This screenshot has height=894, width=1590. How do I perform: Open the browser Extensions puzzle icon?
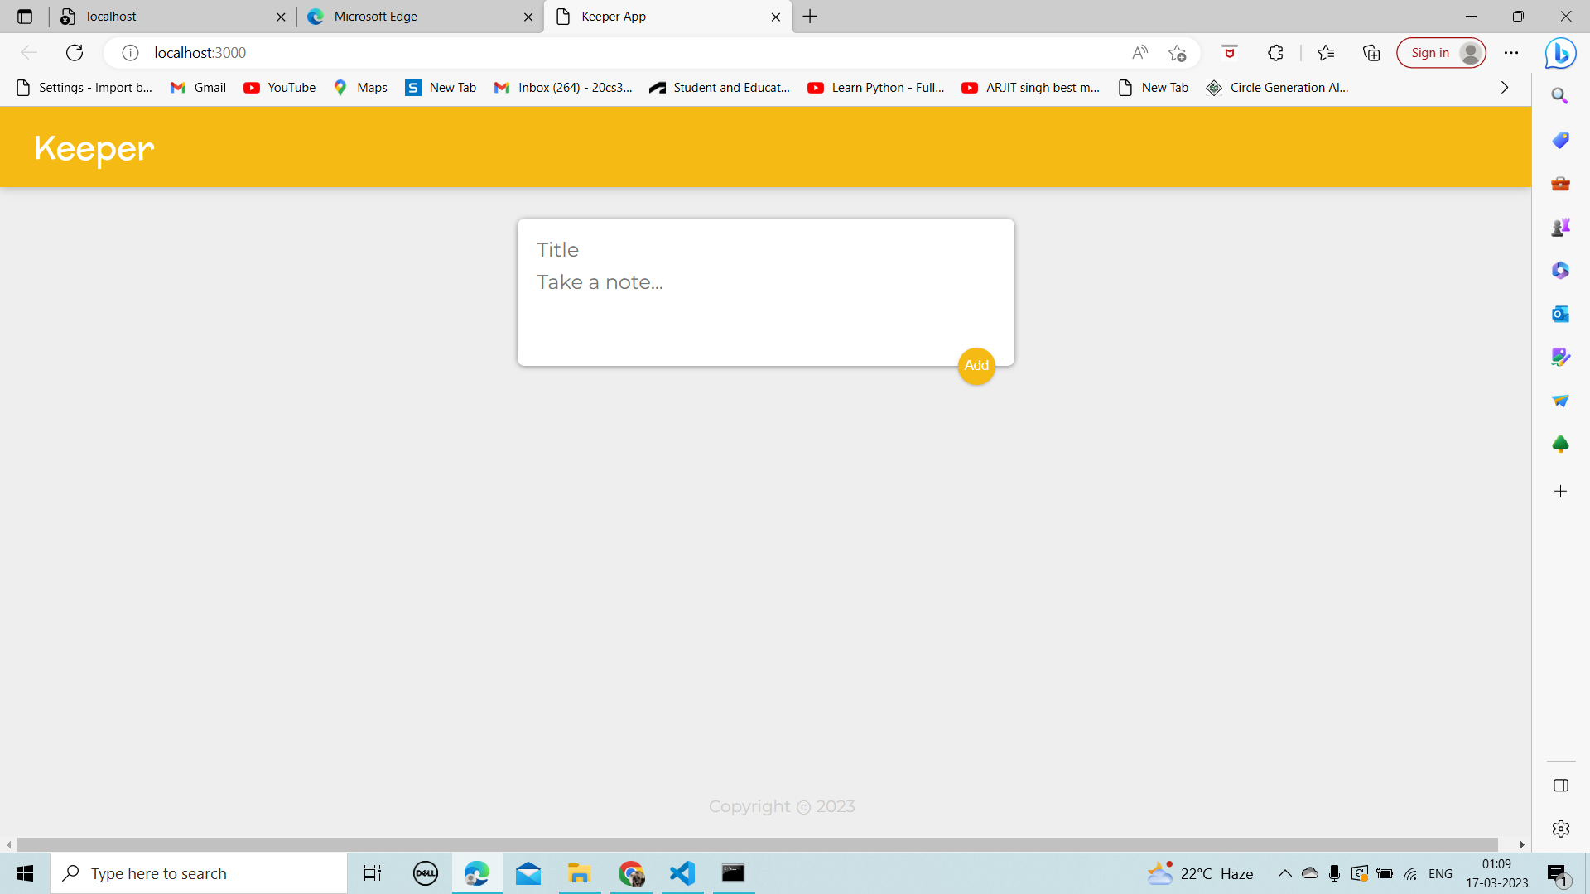(1275, 53)
